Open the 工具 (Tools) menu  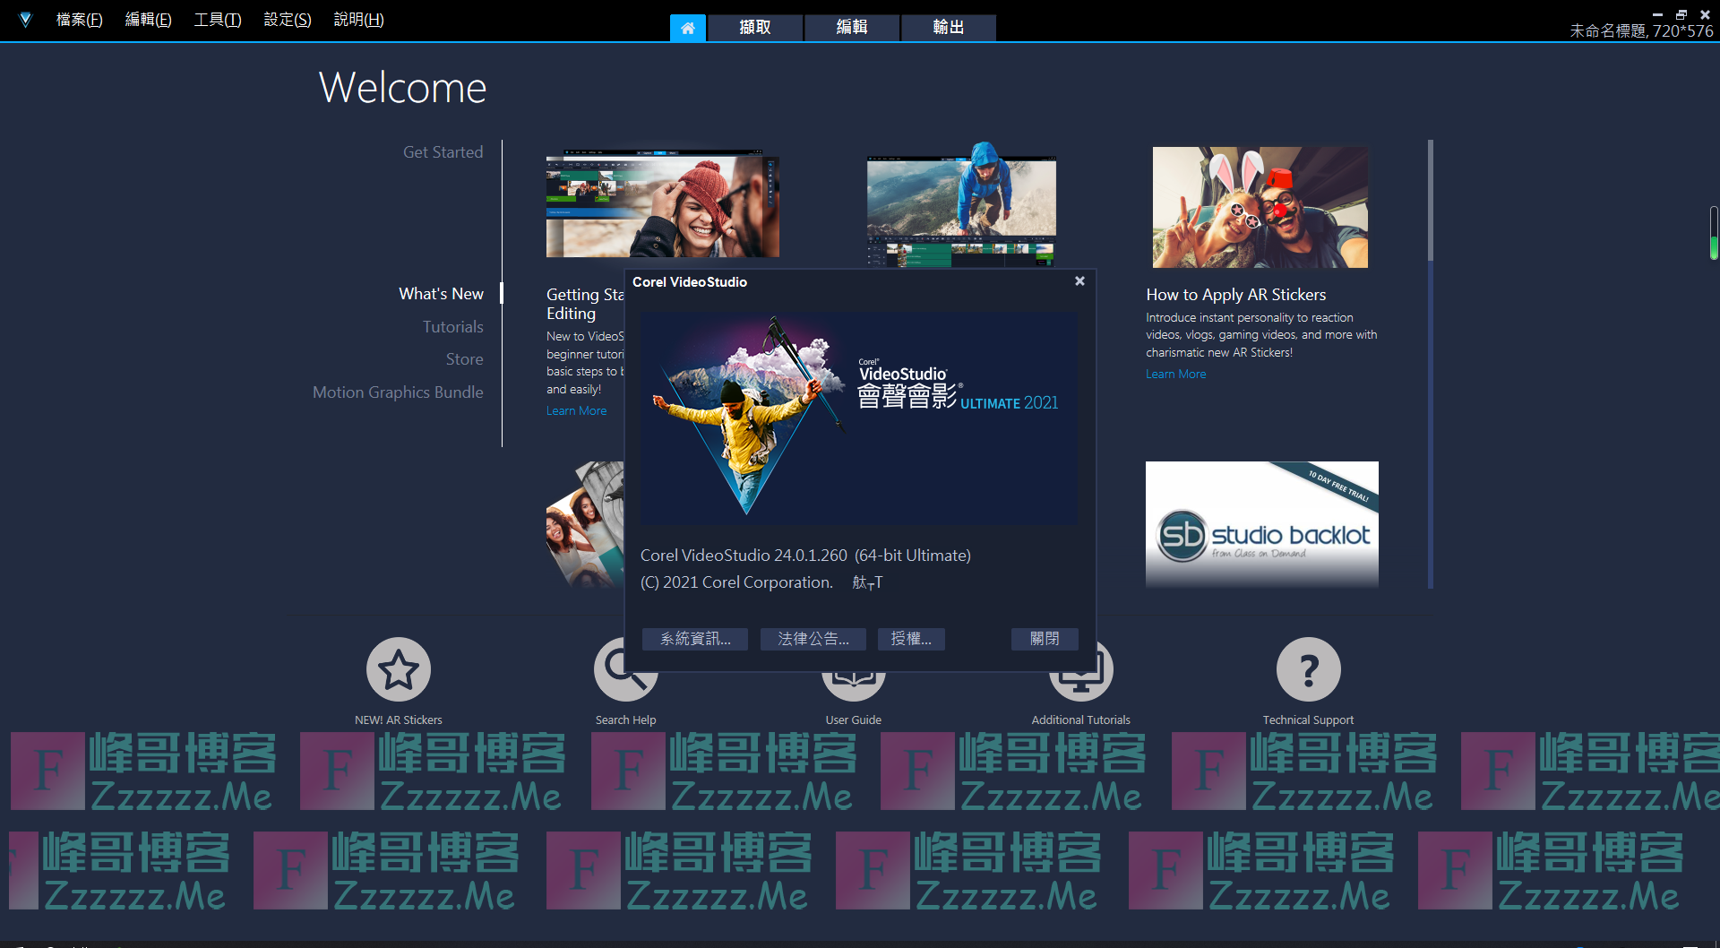pos(217,20)
